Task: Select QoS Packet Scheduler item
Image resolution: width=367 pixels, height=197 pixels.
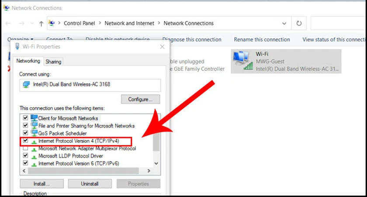Action: point(62,133)
